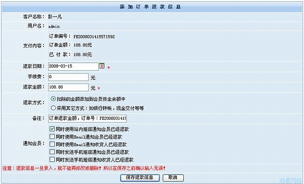The image size is (304, 184).
Task: Check 同时使用Email通知收货人已经退款 option
Action: pyautogui.click(x=52, y=144)
